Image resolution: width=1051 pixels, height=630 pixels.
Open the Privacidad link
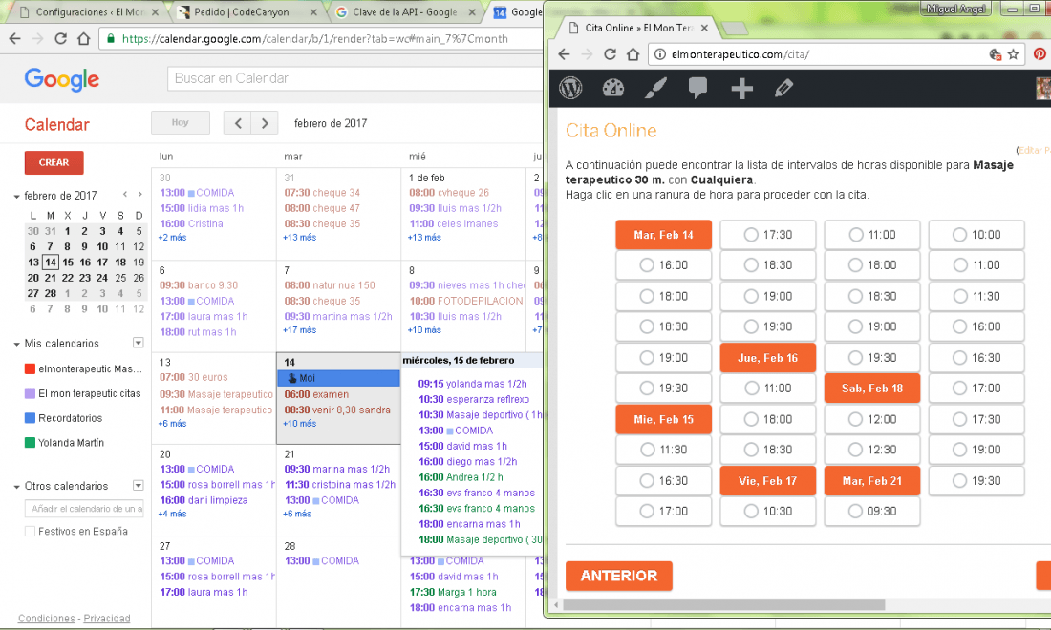[x=107, y=618]
